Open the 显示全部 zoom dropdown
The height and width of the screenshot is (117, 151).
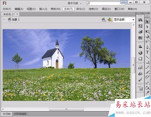click(124, 20)
